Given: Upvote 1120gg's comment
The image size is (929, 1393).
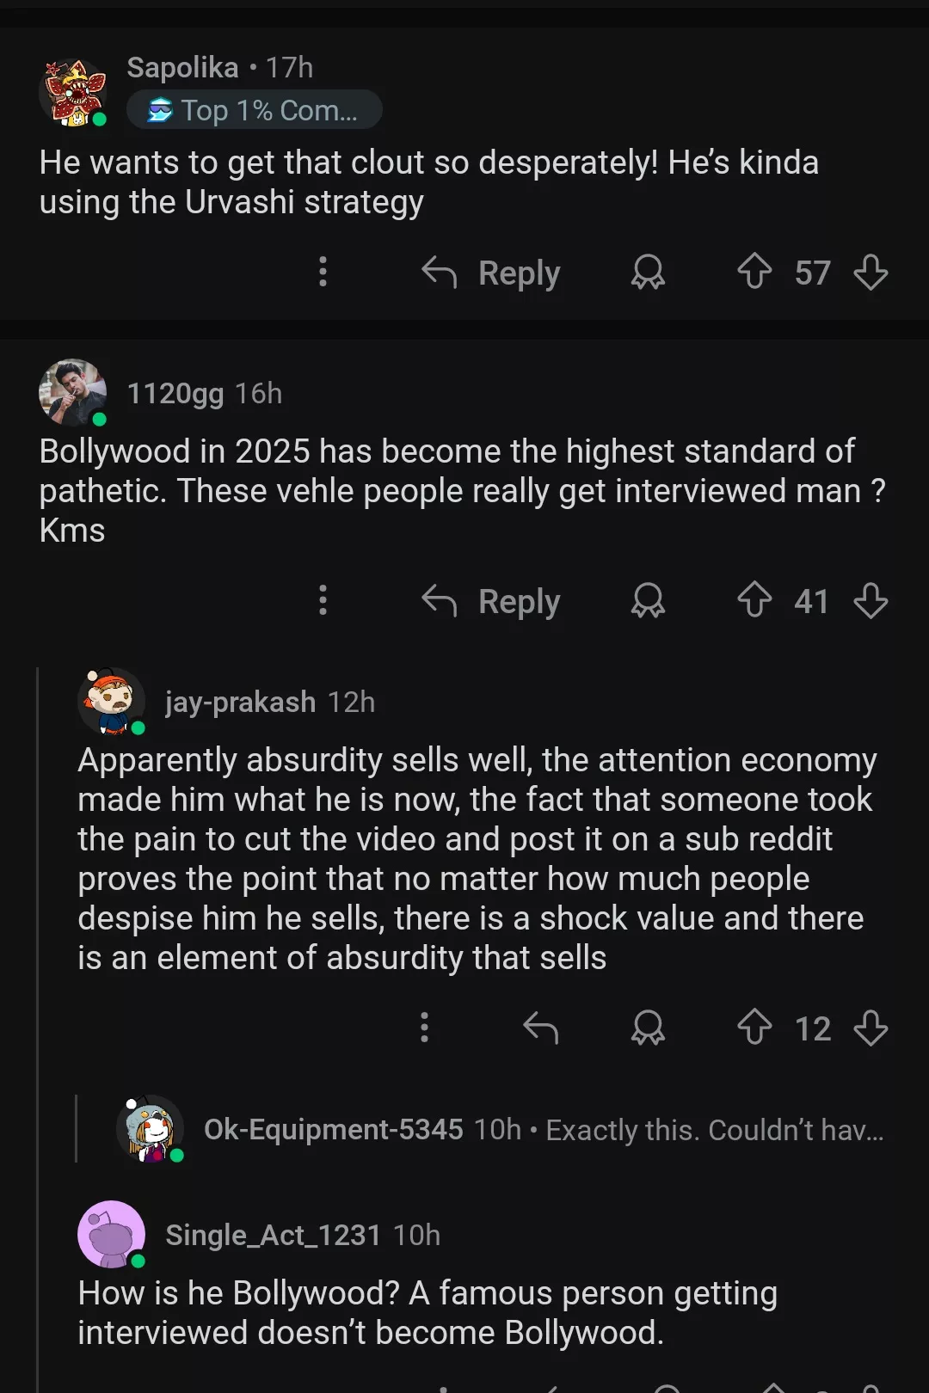Looking at the screenshot, I should click(x=754, y=600).
